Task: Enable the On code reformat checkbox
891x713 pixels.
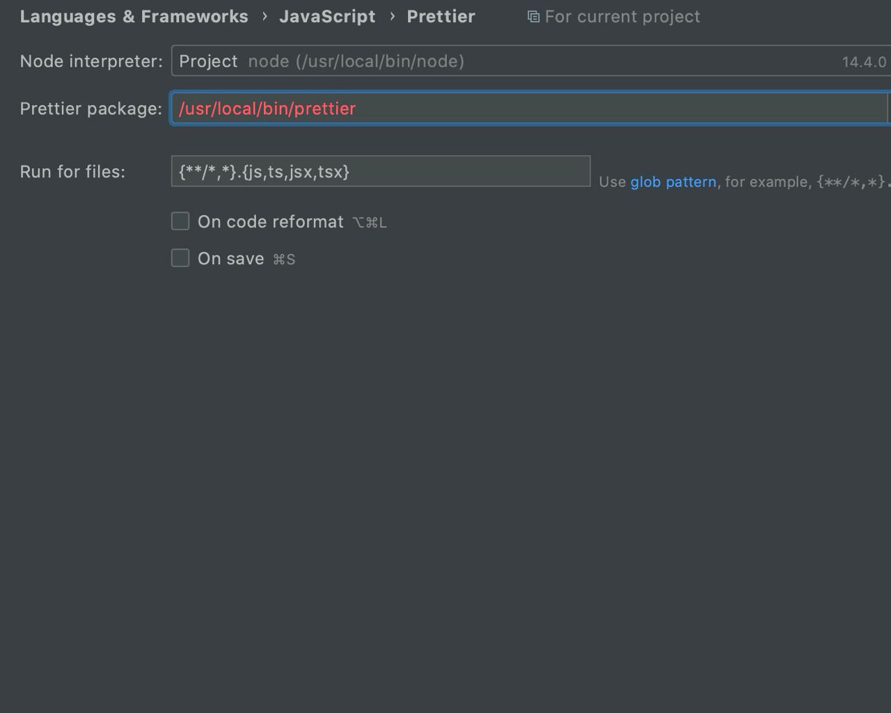Action: (x=180, y=221)
